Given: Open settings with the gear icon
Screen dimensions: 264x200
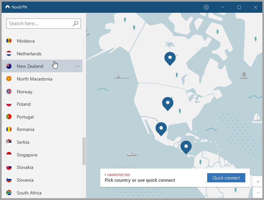Looking at the screenshot, I should coord(206,7).
